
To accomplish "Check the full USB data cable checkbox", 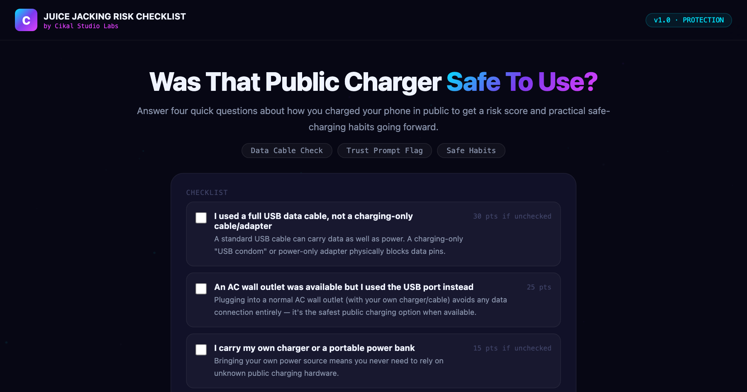I will 201,218.
